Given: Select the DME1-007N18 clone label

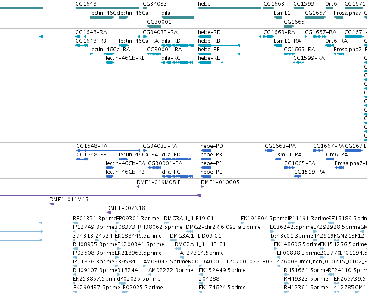Looking at the screenshot, I should [x=125, y=208].
